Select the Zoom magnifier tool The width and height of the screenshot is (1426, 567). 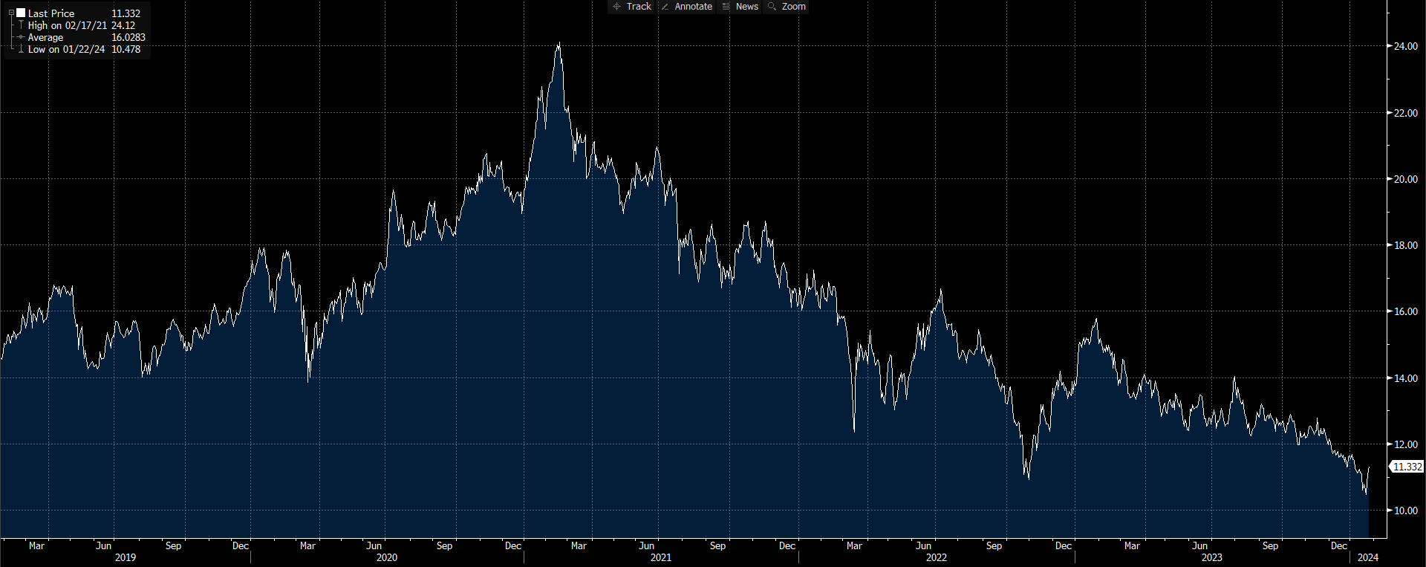(787, 7)
